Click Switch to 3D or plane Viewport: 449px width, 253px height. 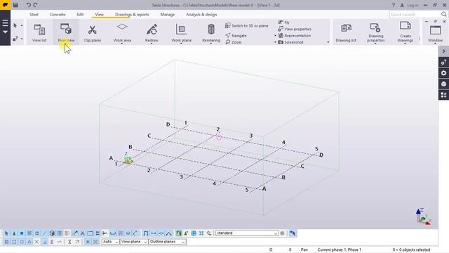(247, 25)
